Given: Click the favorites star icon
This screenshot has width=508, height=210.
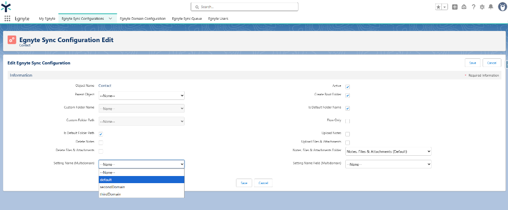Looking at the screenshot, I should point(439,7).
